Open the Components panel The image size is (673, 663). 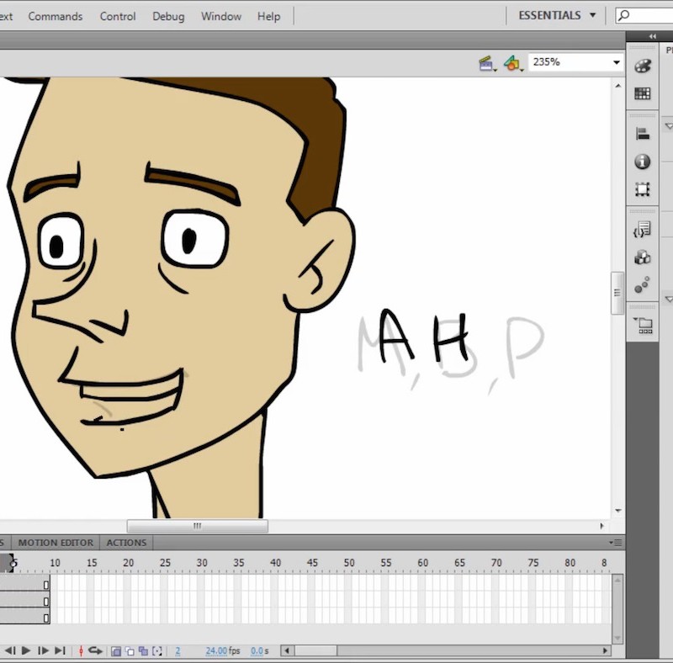coord(642,257)
